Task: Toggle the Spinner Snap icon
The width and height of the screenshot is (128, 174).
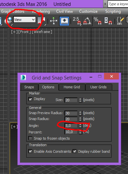Action: click(x=108, y=21)
